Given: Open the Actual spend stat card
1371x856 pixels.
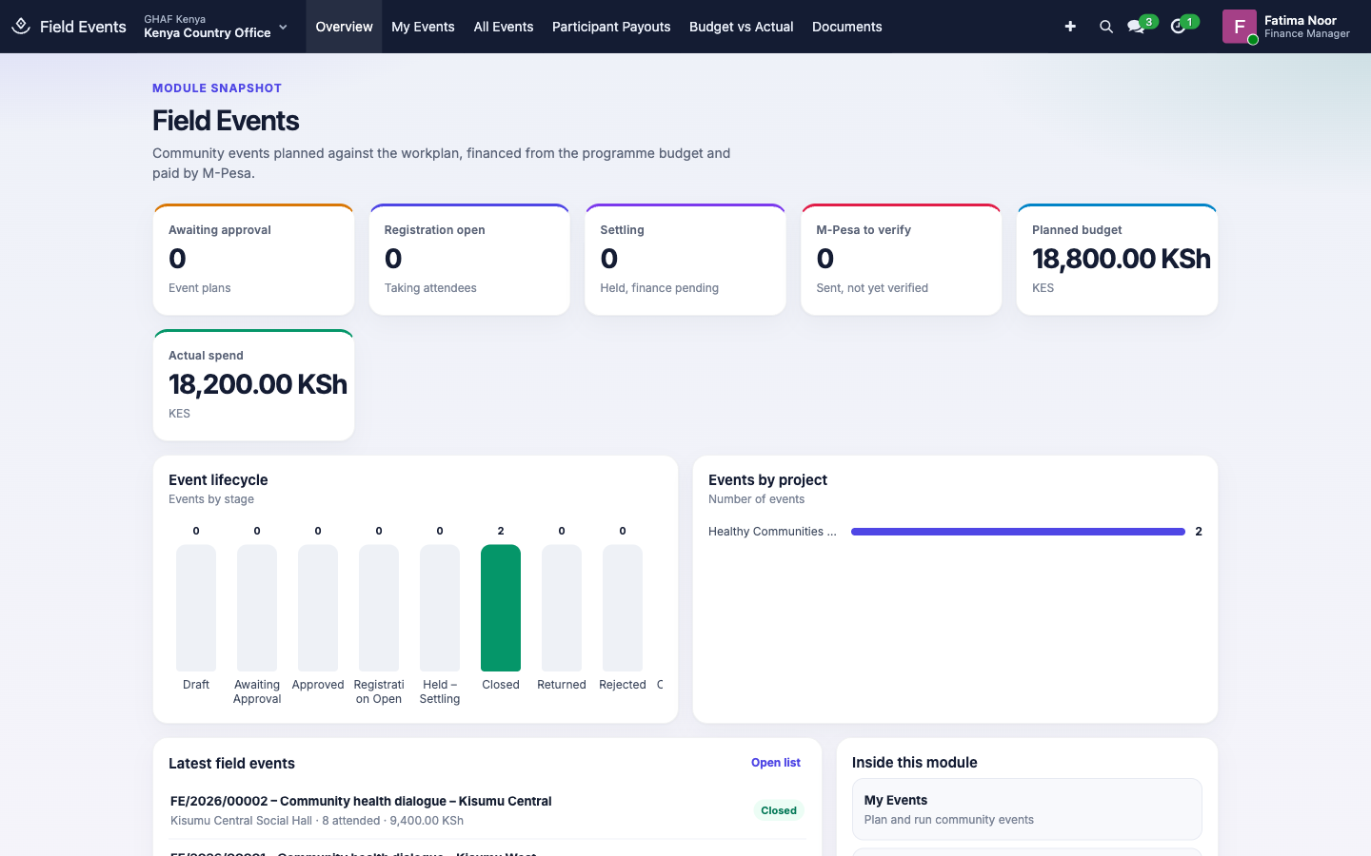Looking at the screenshot, I should click(x=253, y=384).
